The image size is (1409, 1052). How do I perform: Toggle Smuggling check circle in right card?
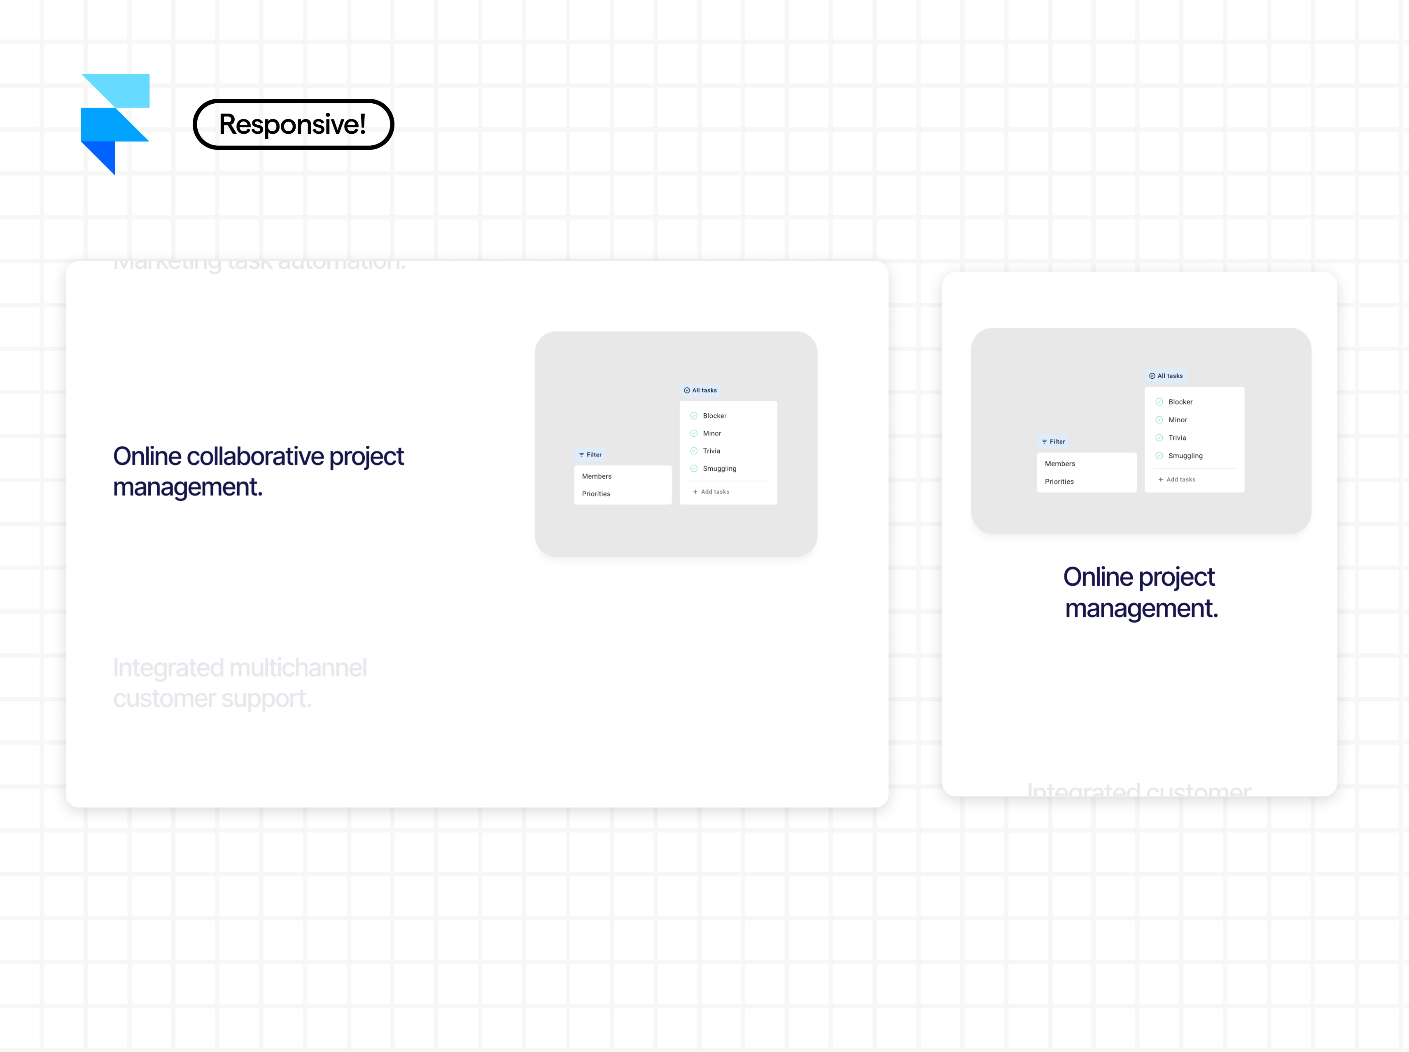[x=1159, y=456]
